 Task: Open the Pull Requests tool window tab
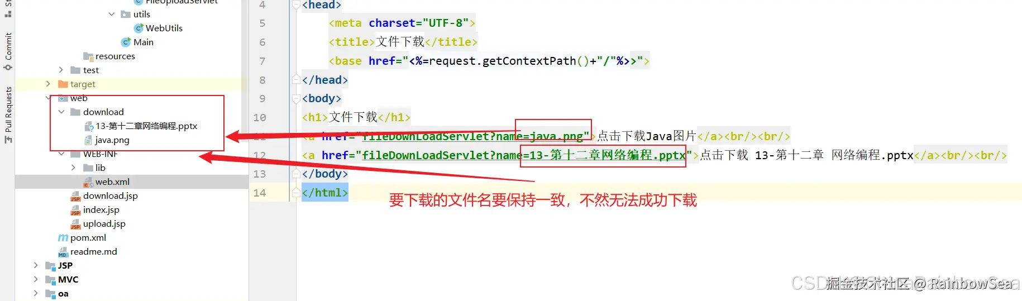click(x=8, y=115)
